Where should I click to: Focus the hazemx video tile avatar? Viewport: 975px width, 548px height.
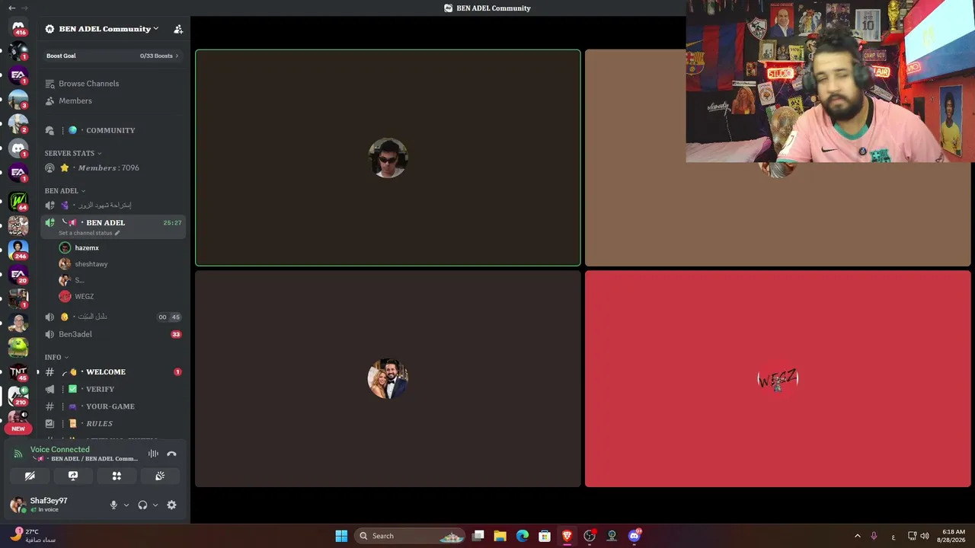388,158
